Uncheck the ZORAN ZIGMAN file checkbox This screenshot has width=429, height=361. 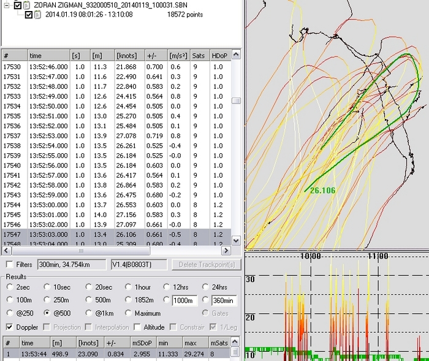click(x=18, y=4)
